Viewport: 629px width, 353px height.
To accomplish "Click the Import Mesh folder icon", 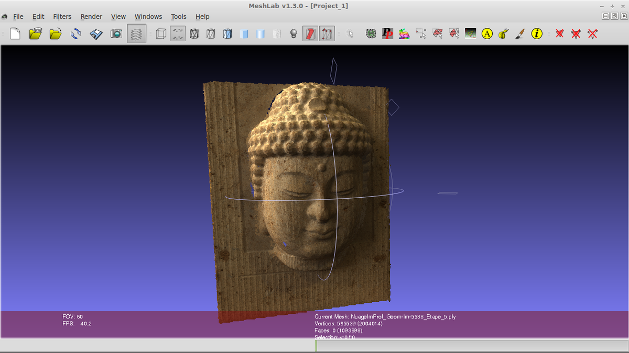I will tap(56, 34).
